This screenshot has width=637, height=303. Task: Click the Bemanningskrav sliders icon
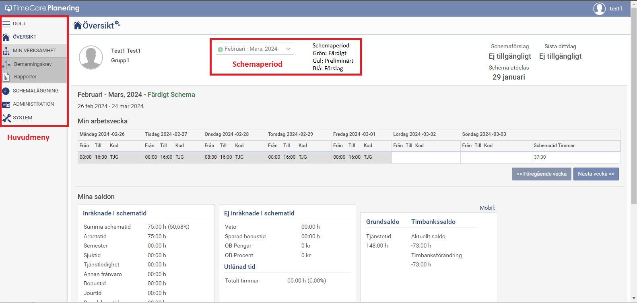[6, 64]
